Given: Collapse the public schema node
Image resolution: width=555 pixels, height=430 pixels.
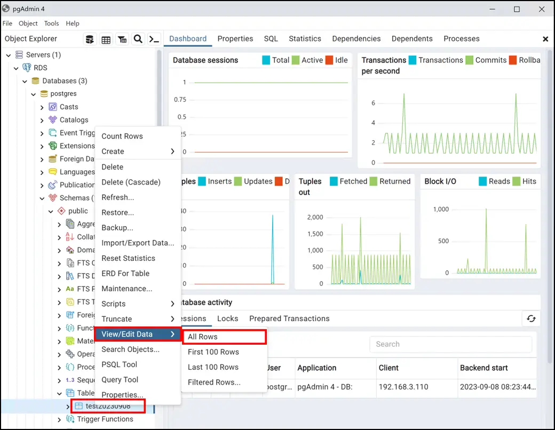Looking at the screenshot, I should point(51,211).
